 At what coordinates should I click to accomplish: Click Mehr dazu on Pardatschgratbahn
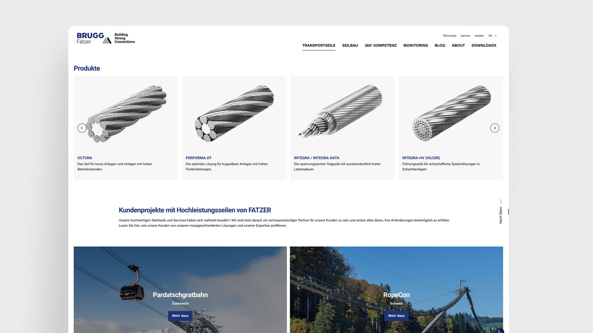click(180, 316)
